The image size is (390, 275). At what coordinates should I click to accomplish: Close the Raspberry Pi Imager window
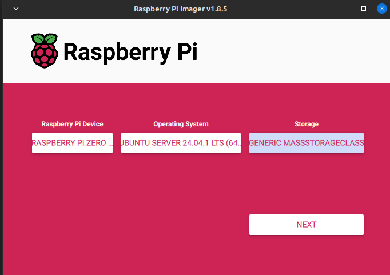click(381, 9)
